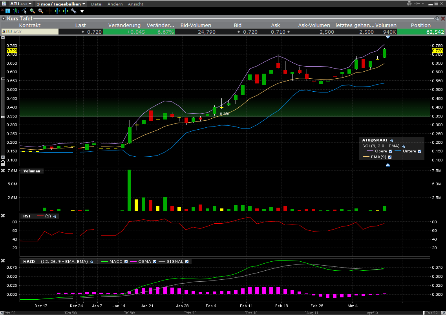The height and width of the screenshot is (315, 446).
Task: Open the 3 mos/Tagesbalken period dropdown
Action: (61, 4)
